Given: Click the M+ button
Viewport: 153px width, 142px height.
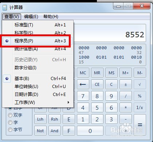Looking at the screenshot, I should point(126,73).
